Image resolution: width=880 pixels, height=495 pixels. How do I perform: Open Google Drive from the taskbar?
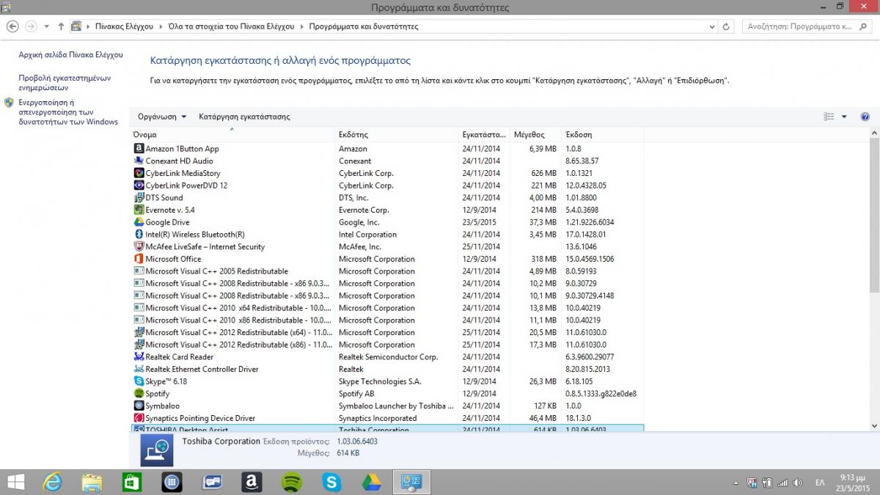371,482
